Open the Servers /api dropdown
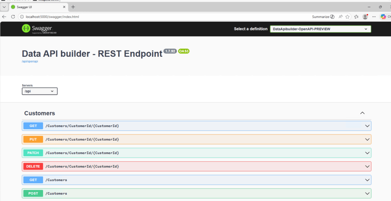Image resolution: width=391 pixels, height=201 pixels. [x=40, y=91]
